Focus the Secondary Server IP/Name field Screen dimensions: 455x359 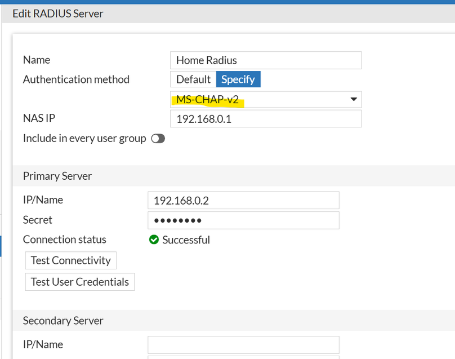coord(243,344)
